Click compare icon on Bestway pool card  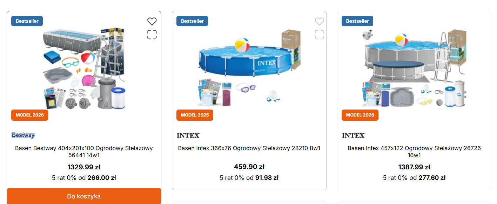click(152, 35)
